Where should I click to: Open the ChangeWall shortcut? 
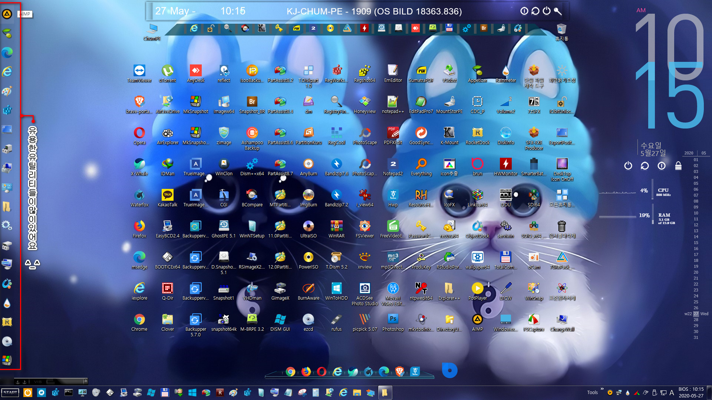562,322
